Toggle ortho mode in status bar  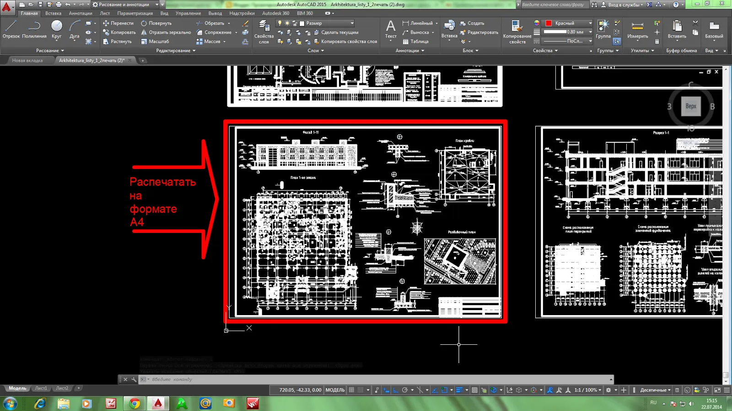pos(396,390)
